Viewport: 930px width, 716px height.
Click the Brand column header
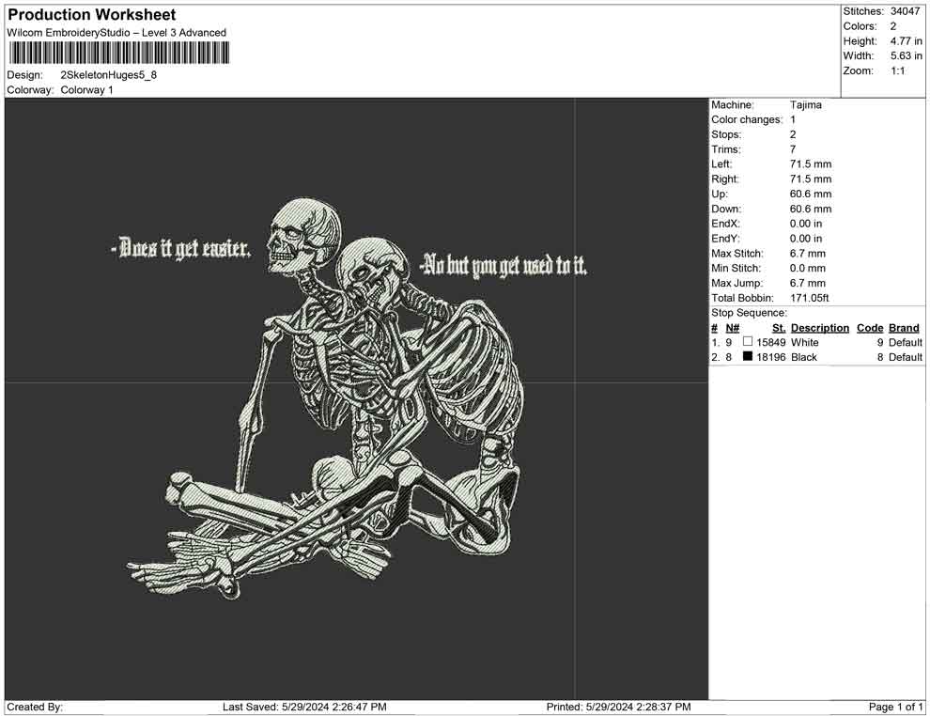pos(904,328)
